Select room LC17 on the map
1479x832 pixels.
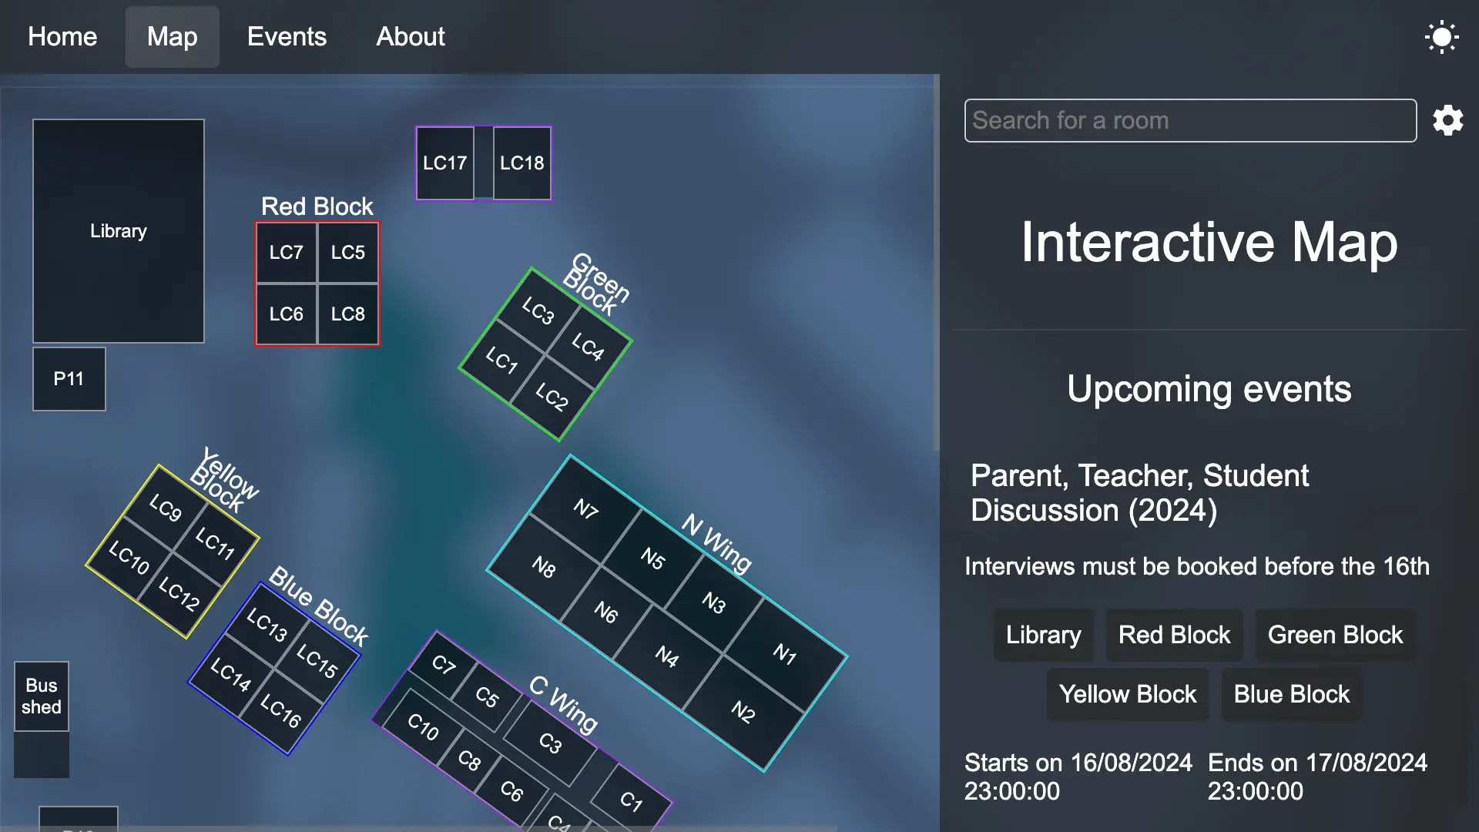(444, 163)
